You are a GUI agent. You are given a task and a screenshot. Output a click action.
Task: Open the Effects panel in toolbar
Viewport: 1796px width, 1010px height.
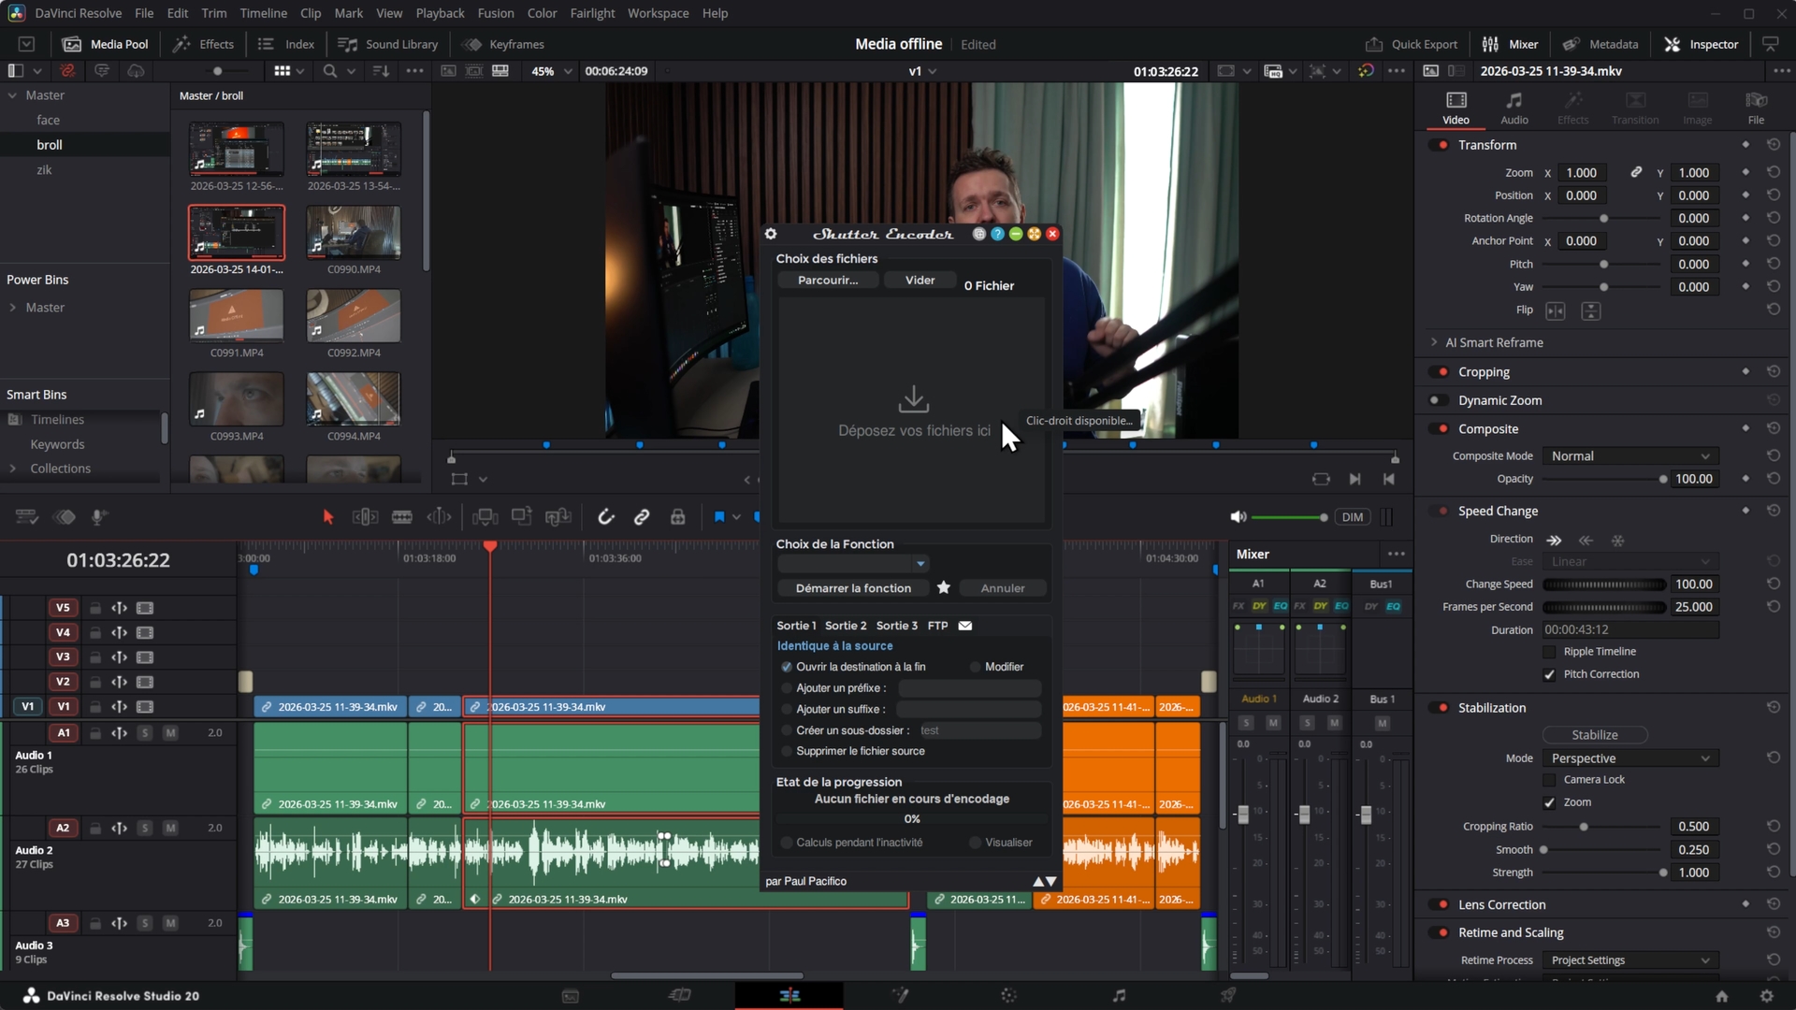204,44
